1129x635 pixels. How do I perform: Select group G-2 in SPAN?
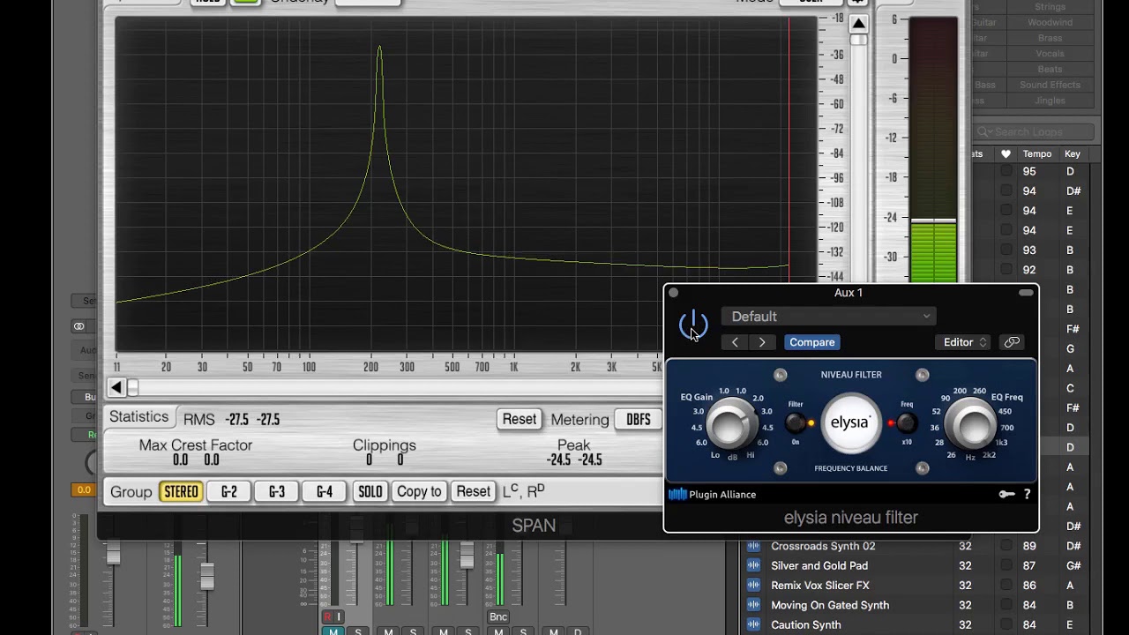pos(229,491)
